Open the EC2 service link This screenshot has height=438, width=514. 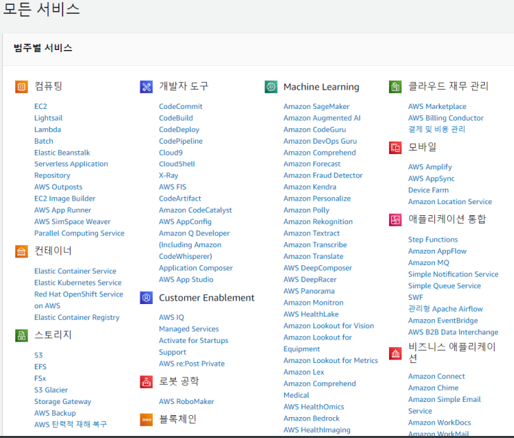click(x=41, y=106)
